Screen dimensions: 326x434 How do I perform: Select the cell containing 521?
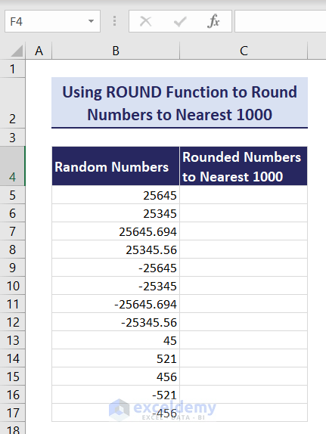coord(116,358)
